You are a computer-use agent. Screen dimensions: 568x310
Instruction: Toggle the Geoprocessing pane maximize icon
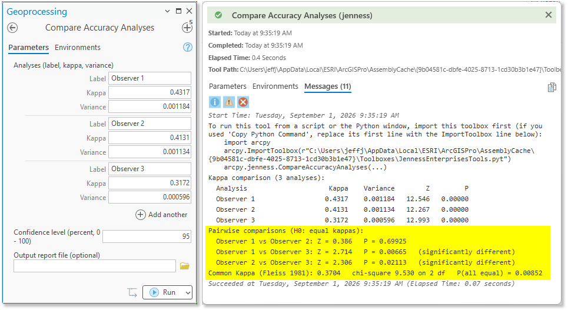178,11
